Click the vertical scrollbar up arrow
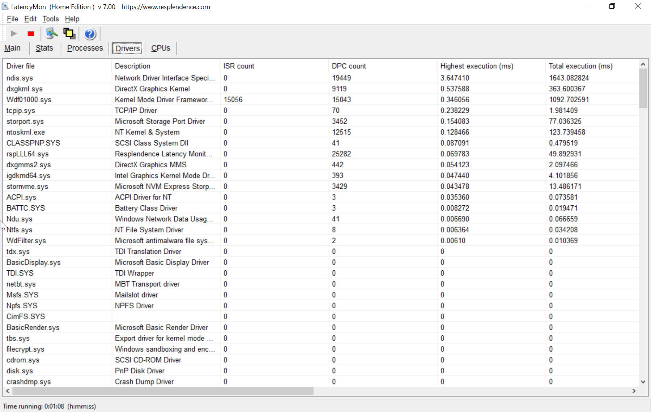This screenshot has width=651, height=412. 643,64
